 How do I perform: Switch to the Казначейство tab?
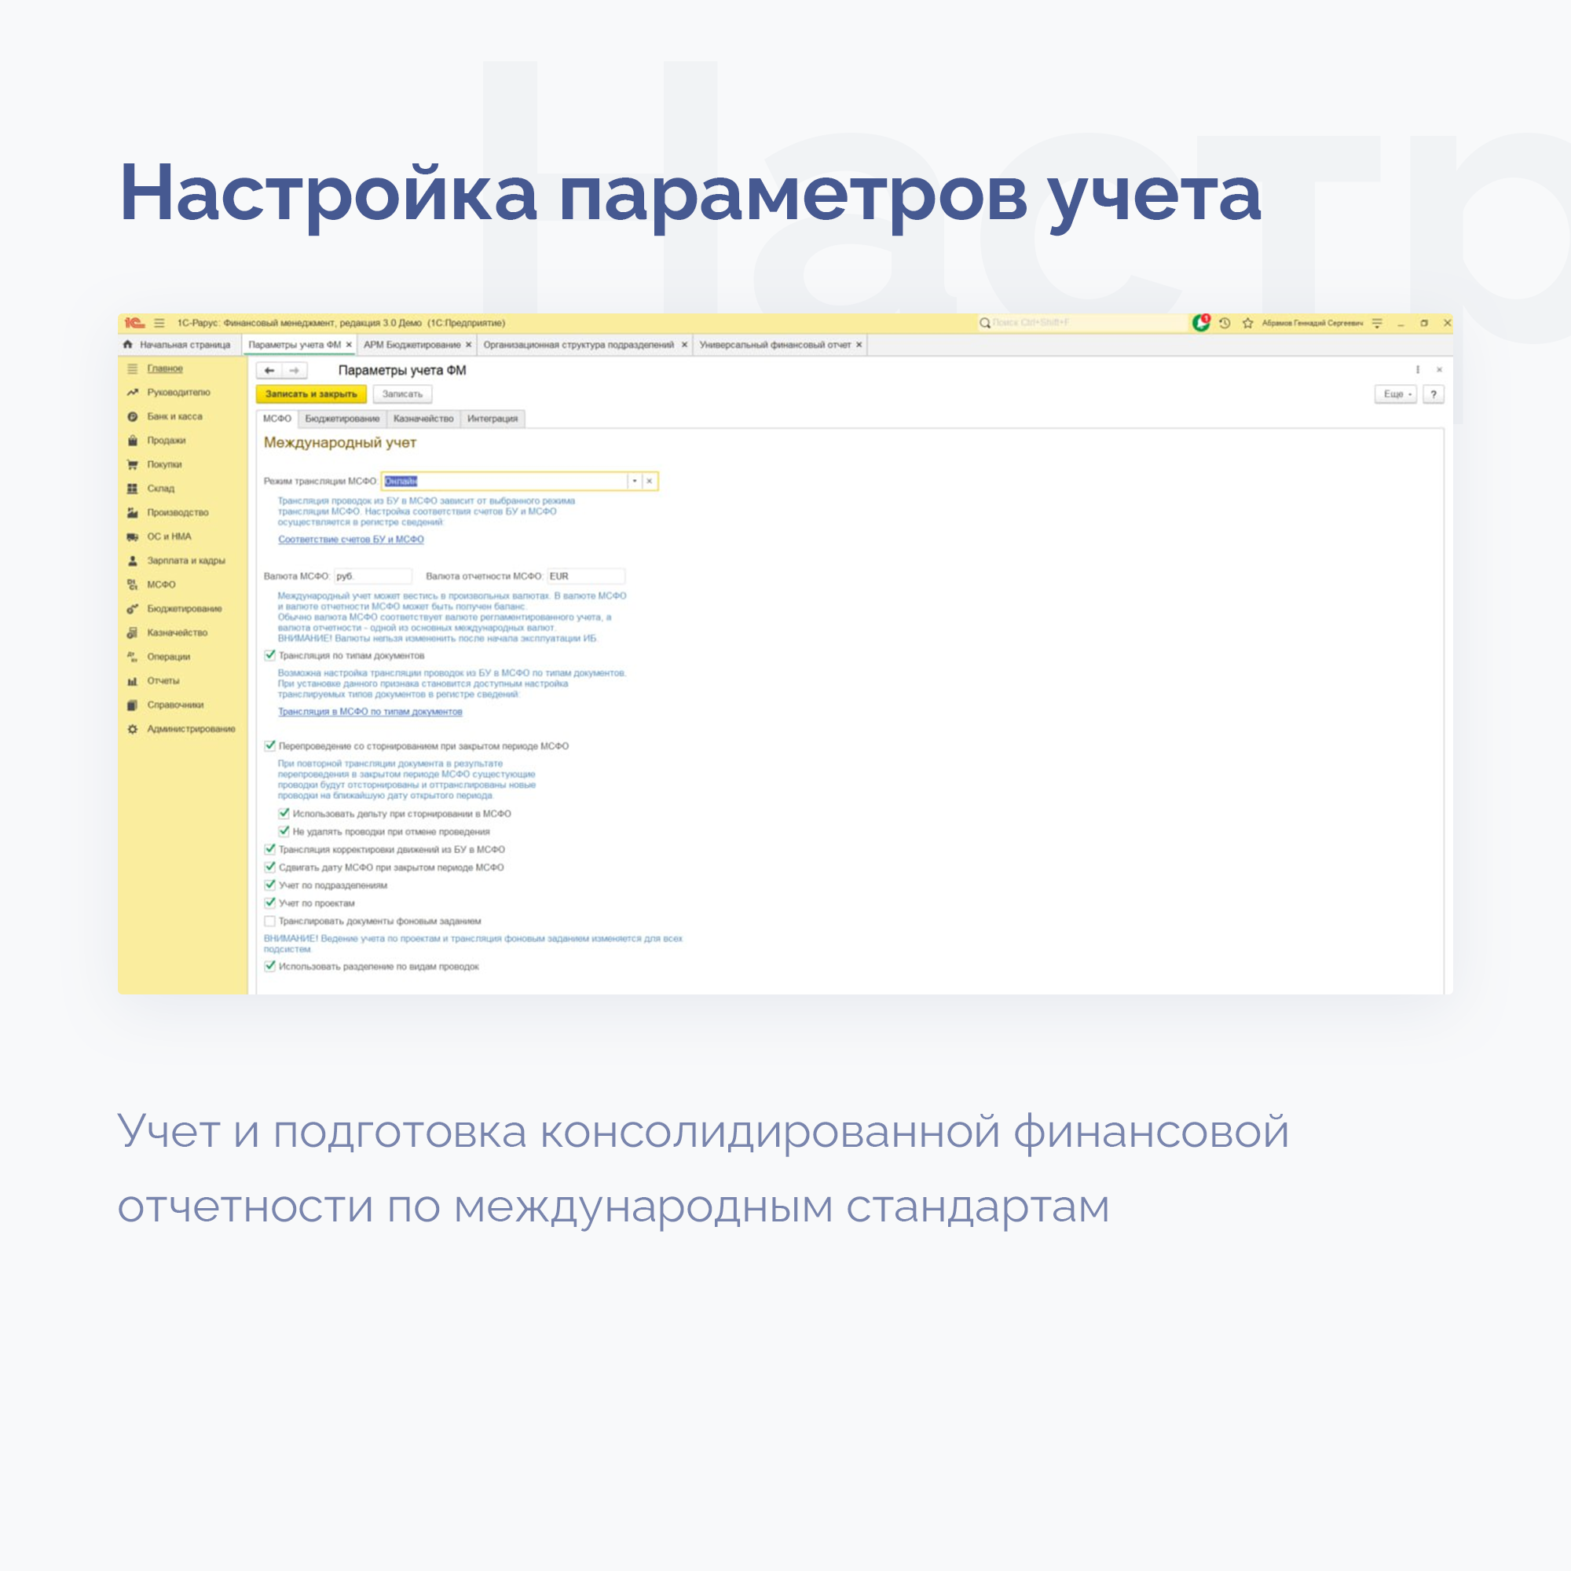[x=423, y=419]
